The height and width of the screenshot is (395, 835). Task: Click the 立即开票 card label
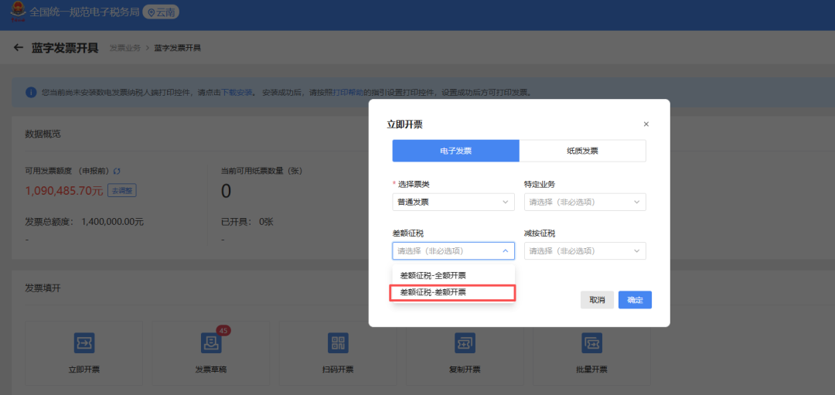coord(84,369)
